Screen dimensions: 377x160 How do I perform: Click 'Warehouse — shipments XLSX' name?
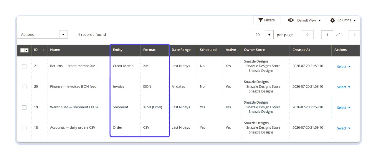(x=74, y=107)
